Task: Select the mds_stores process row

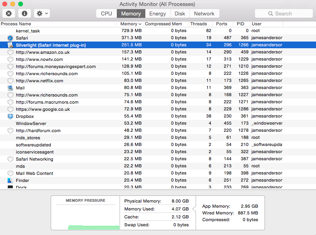Action: (x=158, y=138)
